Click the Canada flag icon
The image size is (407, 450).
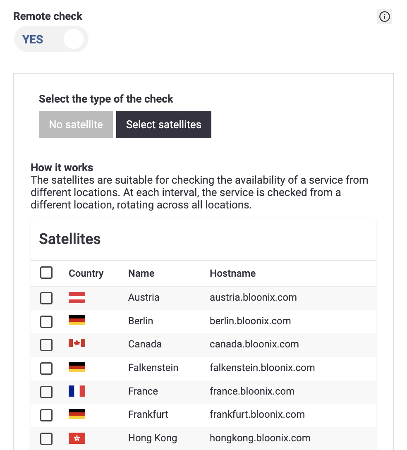pos(77,343)
